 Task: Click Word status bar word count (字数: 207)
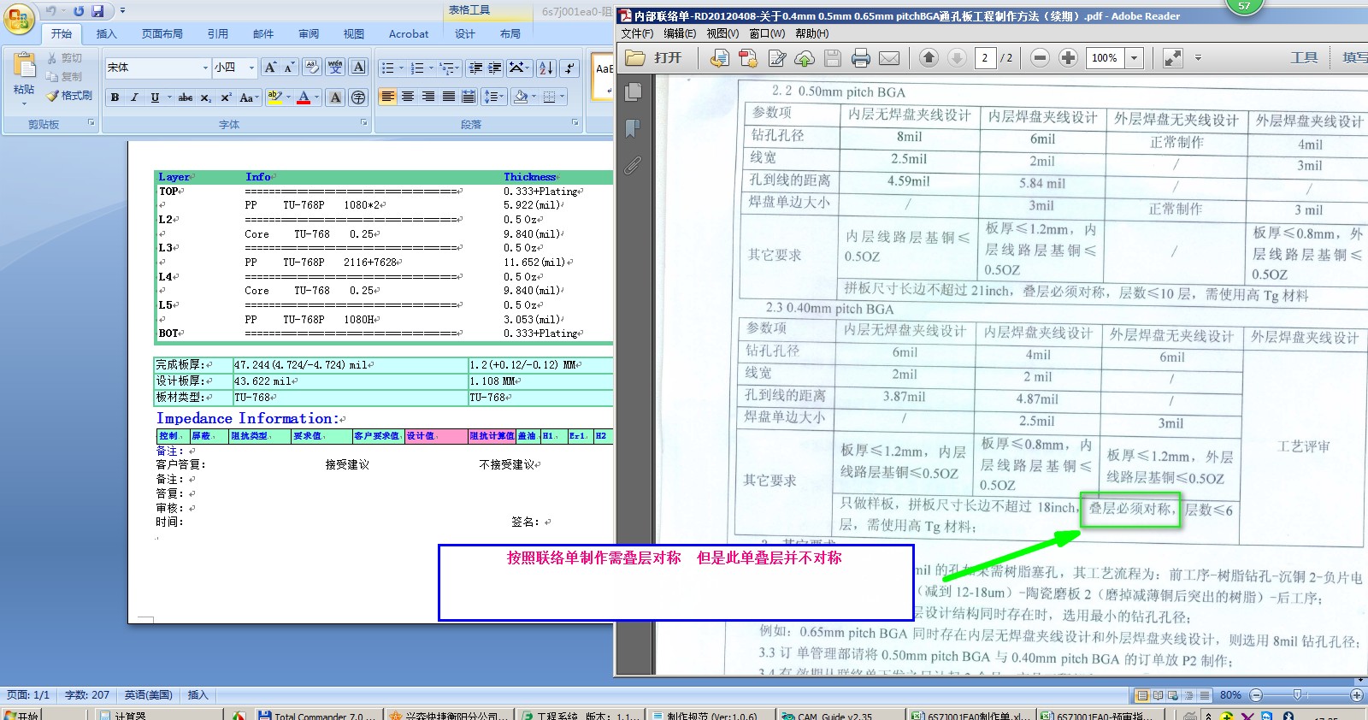[87, 695]
